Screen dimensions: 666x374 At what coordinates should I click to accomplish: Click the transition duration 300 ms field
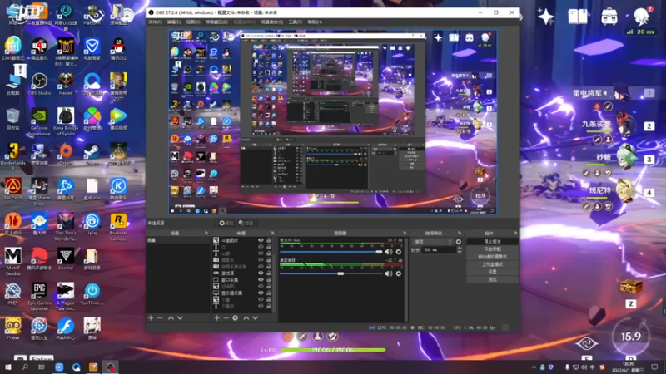click(x=439, y=250)
